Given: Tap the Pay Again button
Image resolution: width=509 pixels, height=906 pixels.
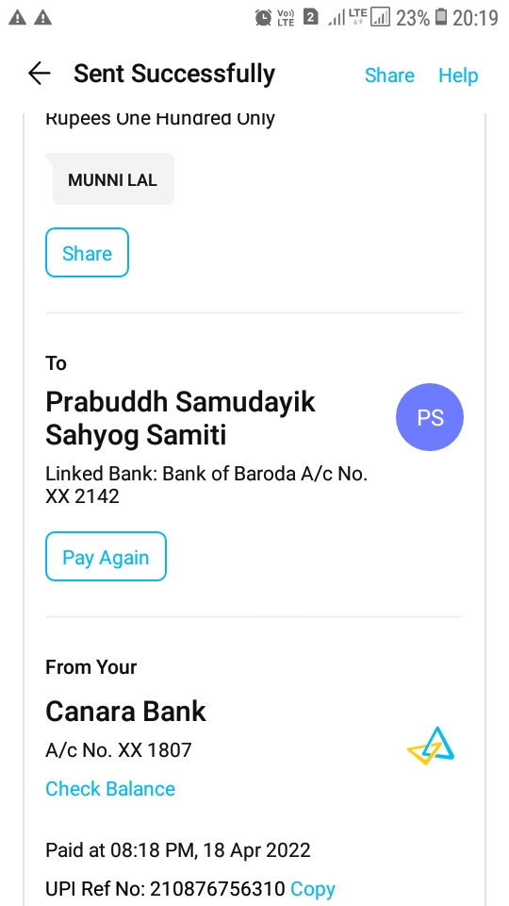Looking at the screenshot, I should (107, 557).
